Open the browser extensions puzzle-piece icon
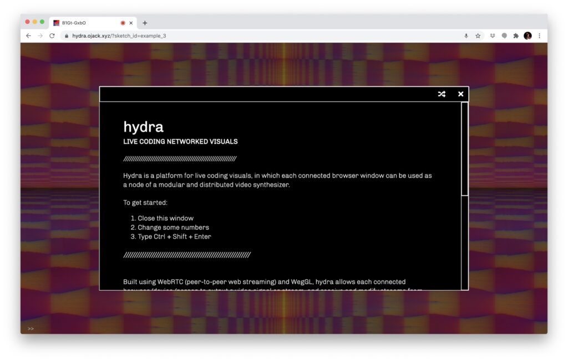Screen dimensions: 568x361 (516, 35)
